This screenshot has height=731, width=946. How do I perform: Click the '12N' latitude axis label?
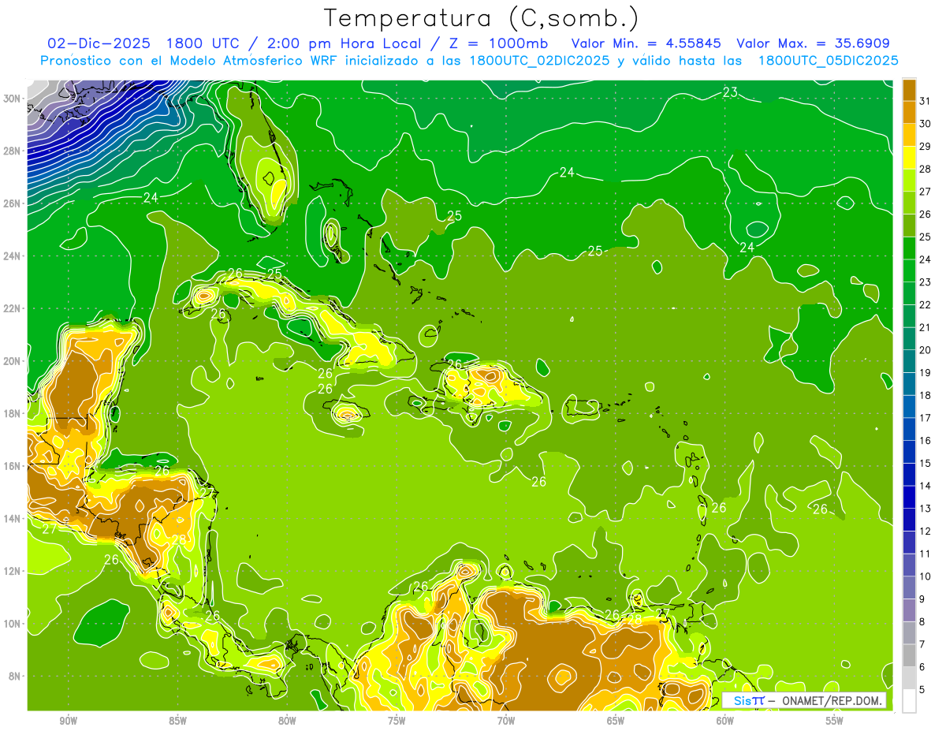(13, 571)
